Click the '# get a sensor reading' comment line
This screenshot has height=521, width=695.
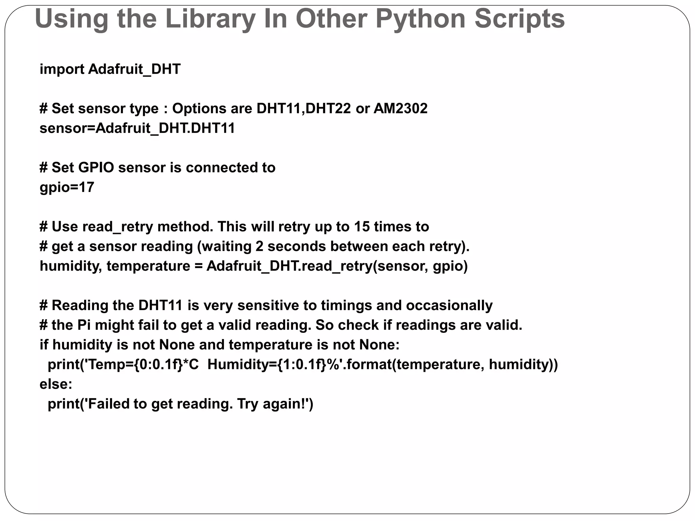click(x=255, y=246)
